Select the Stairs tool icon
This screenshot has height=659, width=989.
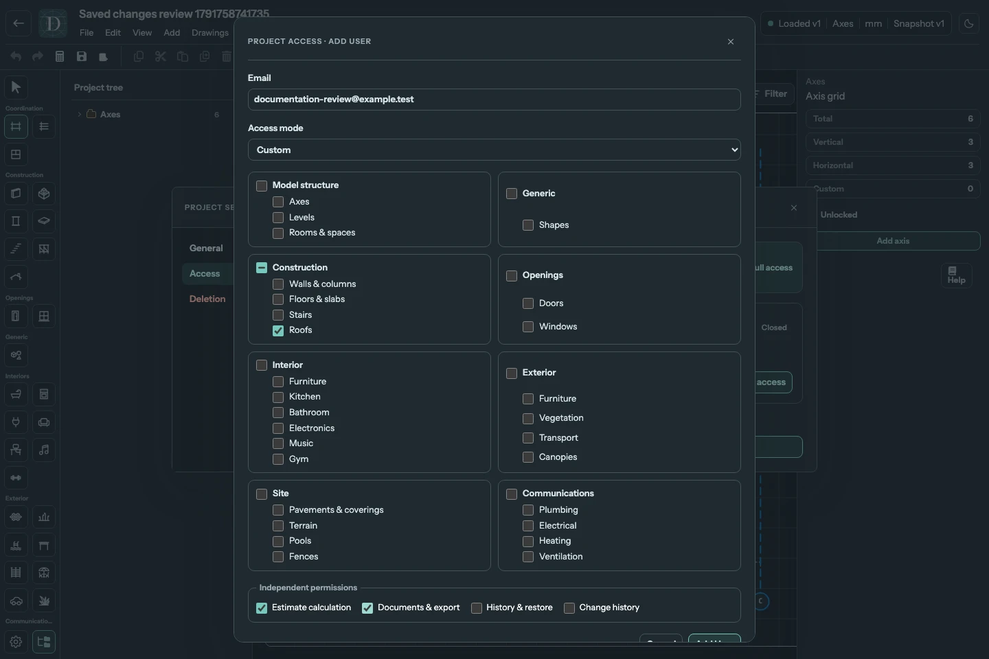pos(16,249)
